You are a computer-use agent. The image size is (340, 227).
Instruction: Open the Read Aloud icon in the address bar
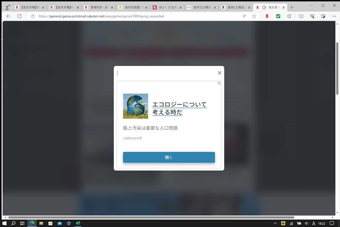(244, 16)
